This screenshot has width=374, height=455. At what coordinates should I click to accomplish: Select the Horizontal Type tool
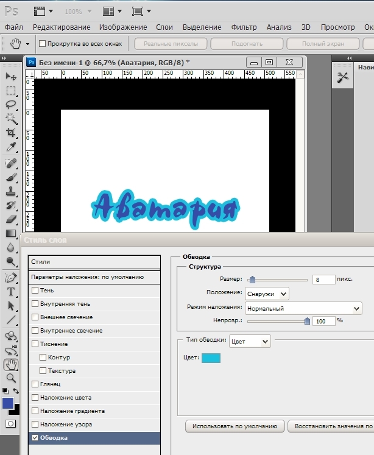11,292
